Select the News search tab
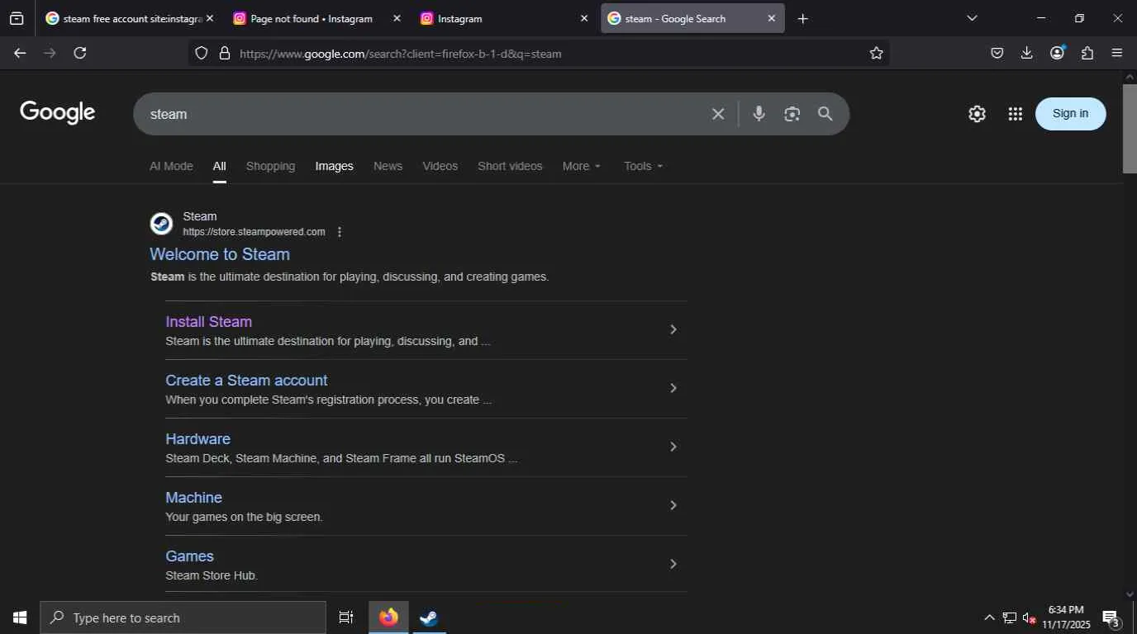This screenshot has height=634, width=1137. pos(388,166)
